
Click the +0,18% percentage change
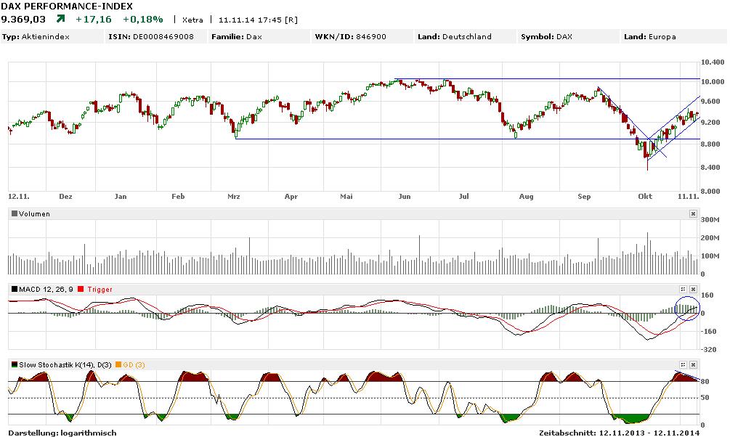coord(143,19)
